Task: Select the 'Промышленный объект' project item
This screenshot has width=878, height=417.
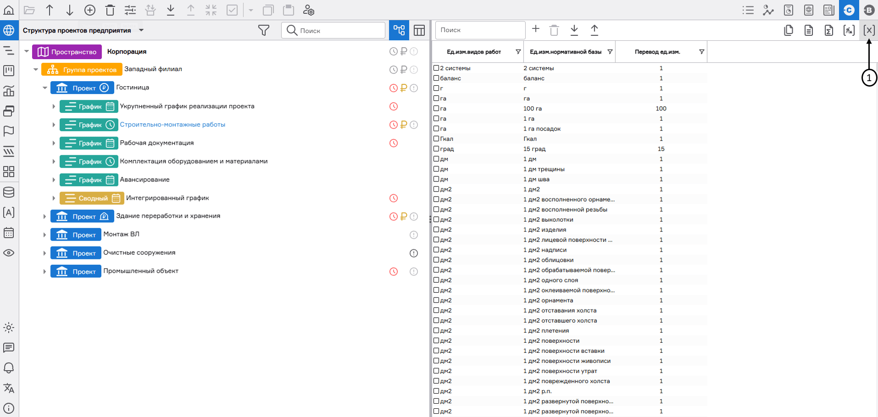Action: (141, 271)
